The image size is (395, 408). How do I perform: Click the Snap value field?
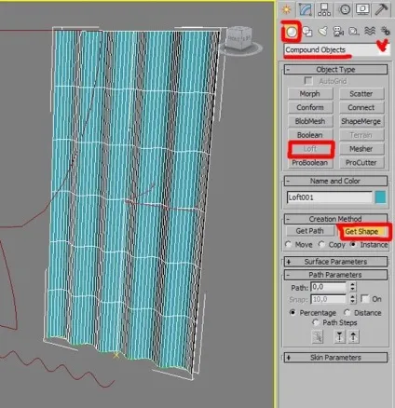329,299
